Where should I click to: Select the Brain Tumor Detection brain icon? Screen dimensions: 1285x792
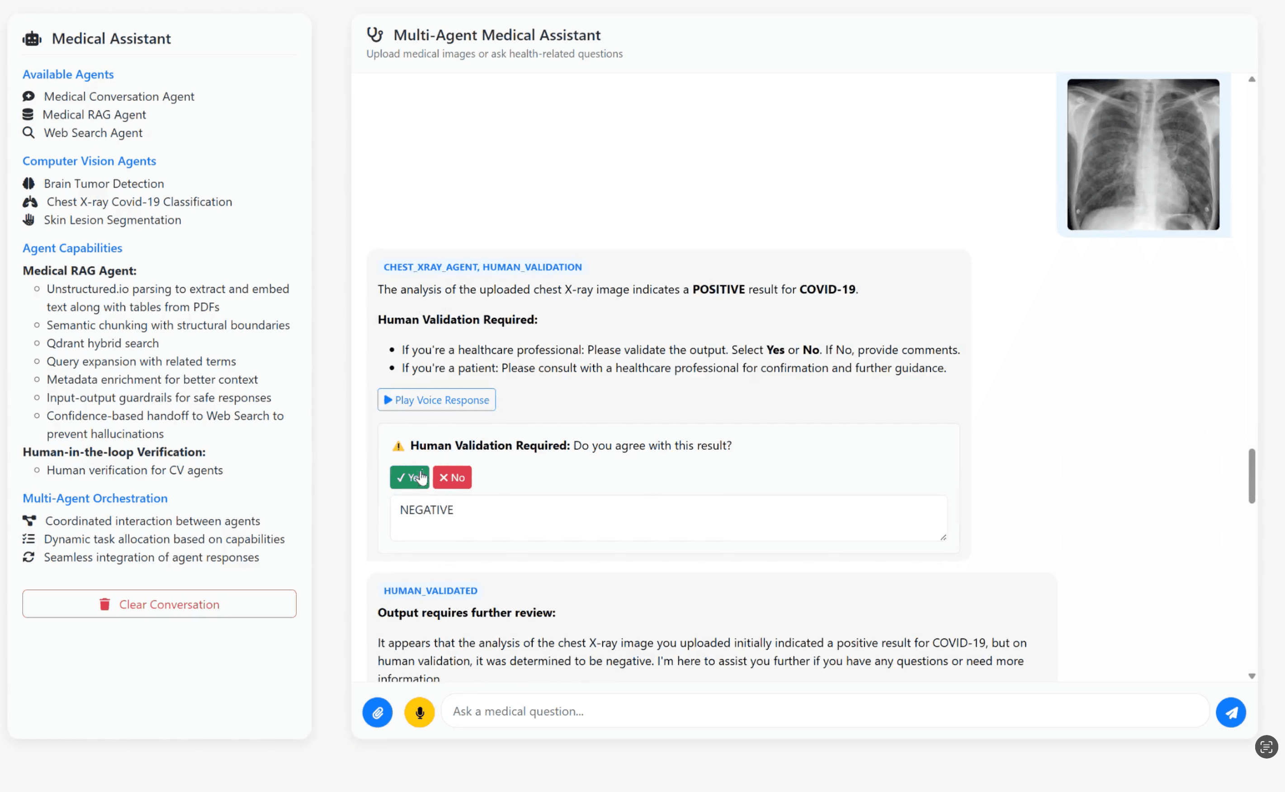tap(29, 184)
